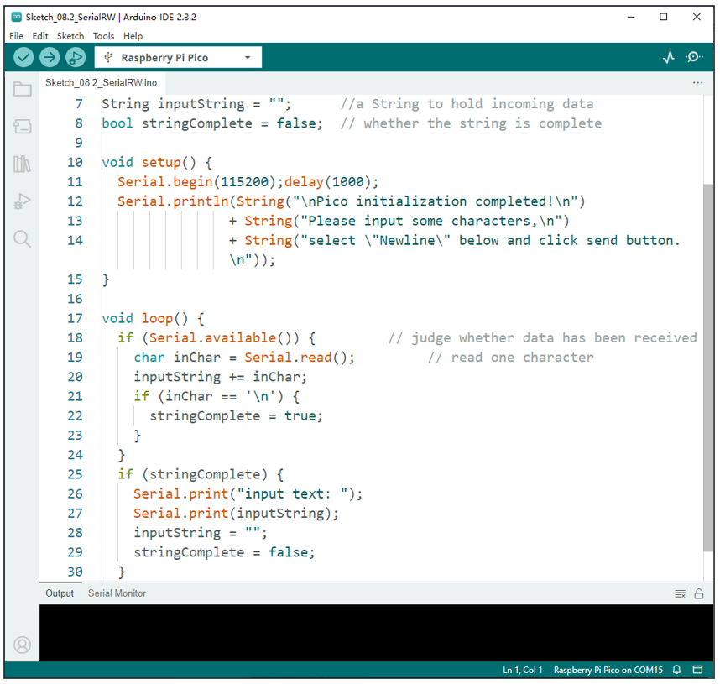
Task: Click line number 25 in the gutter
Action: [x=75, y=473]
